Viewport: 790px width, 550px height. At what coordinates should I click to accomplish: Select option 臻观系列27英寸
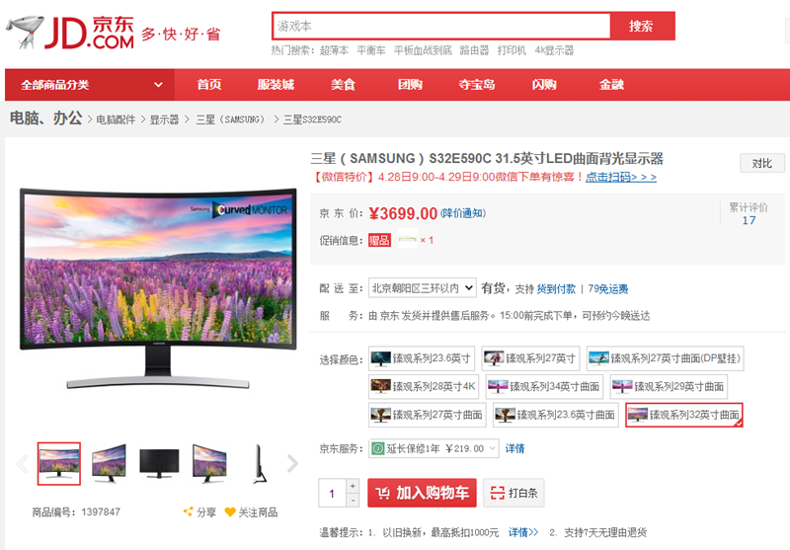530,358
